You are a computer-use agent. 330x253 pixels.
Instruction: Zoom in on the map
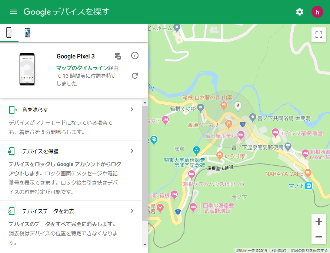[319, 222]
